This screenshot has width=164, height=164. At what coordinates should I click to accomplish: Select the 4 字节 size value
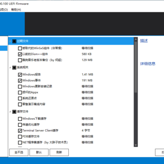pos(86,130)
